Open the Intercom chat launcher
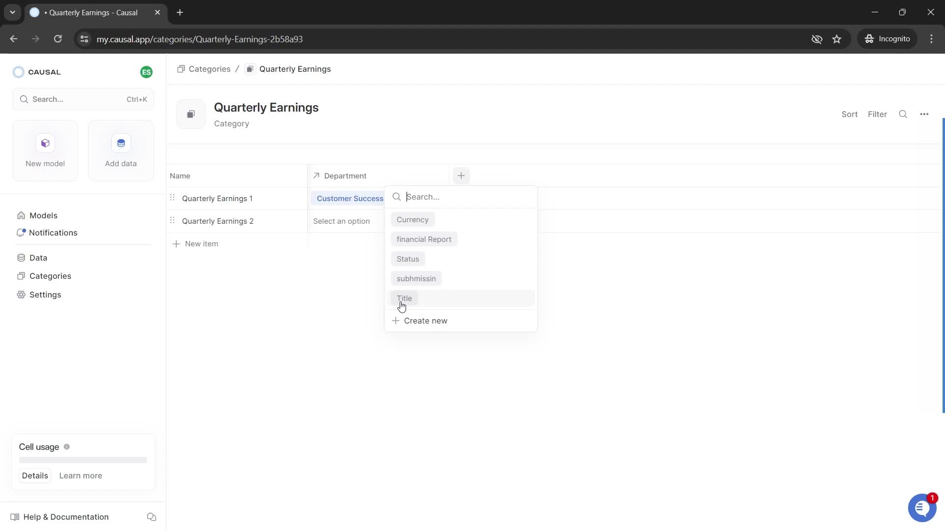 922,508
